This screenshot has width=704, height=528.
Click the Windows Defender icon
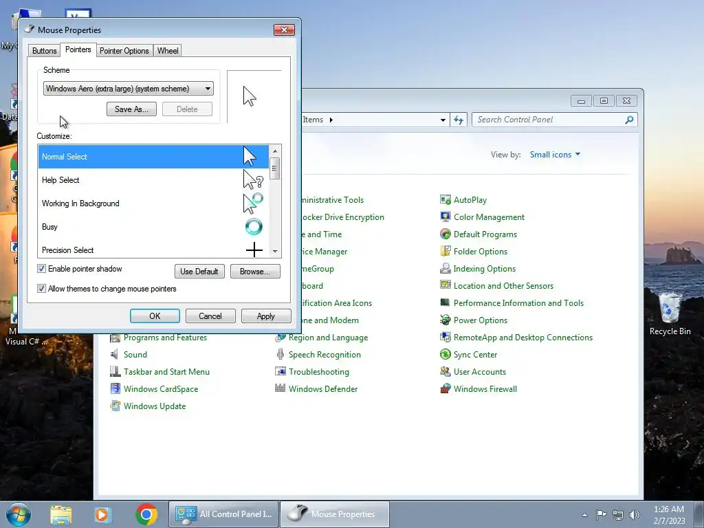point(280,389)
